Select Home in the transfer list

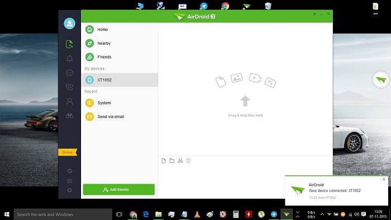click(x=120, y=30)
